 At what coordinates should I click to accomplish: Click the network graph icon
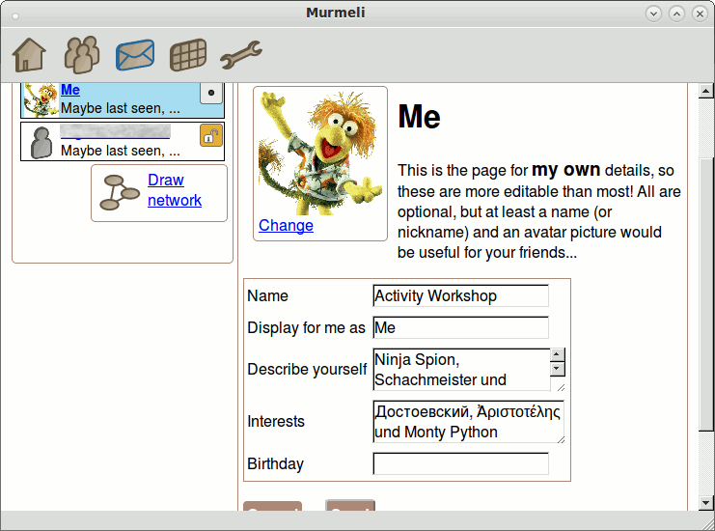click(x=120, y=192)
